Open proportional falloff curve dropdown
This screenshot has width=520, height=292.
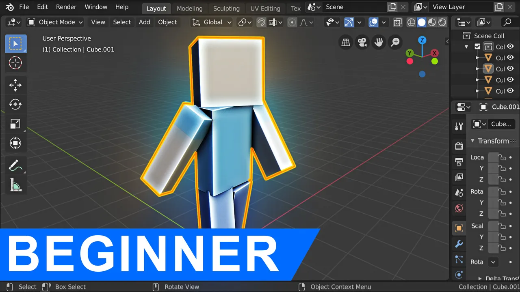click(x=307, y=22)
